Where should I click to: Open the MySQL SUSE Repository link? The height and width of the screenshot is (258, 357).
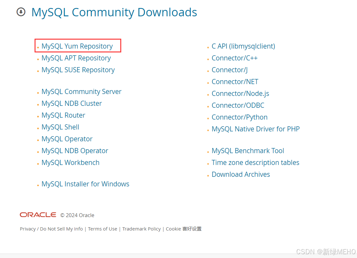pyautogui.click(x=78, y=70)
